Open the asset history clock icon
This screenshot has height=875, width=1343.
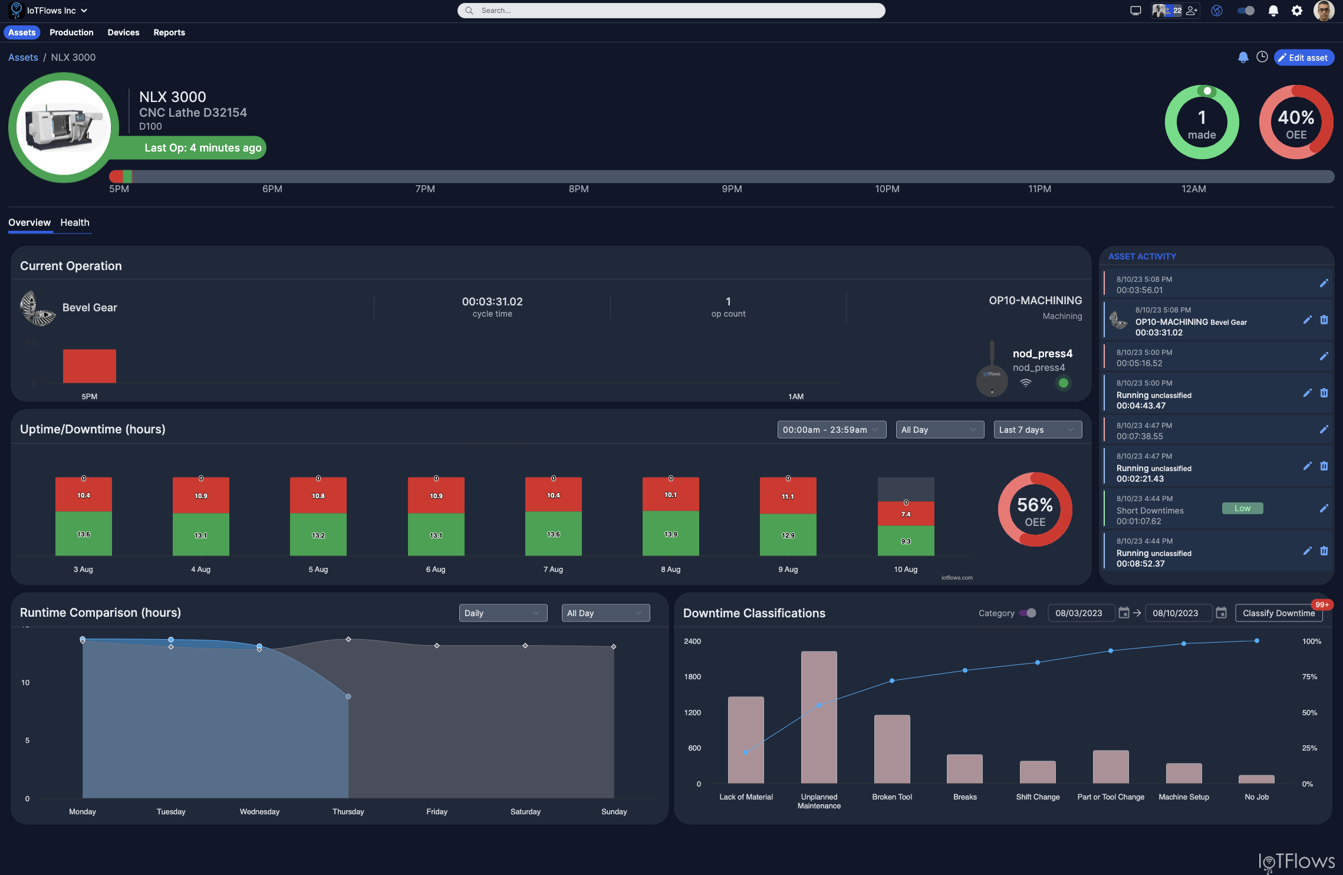point(1262,57)
